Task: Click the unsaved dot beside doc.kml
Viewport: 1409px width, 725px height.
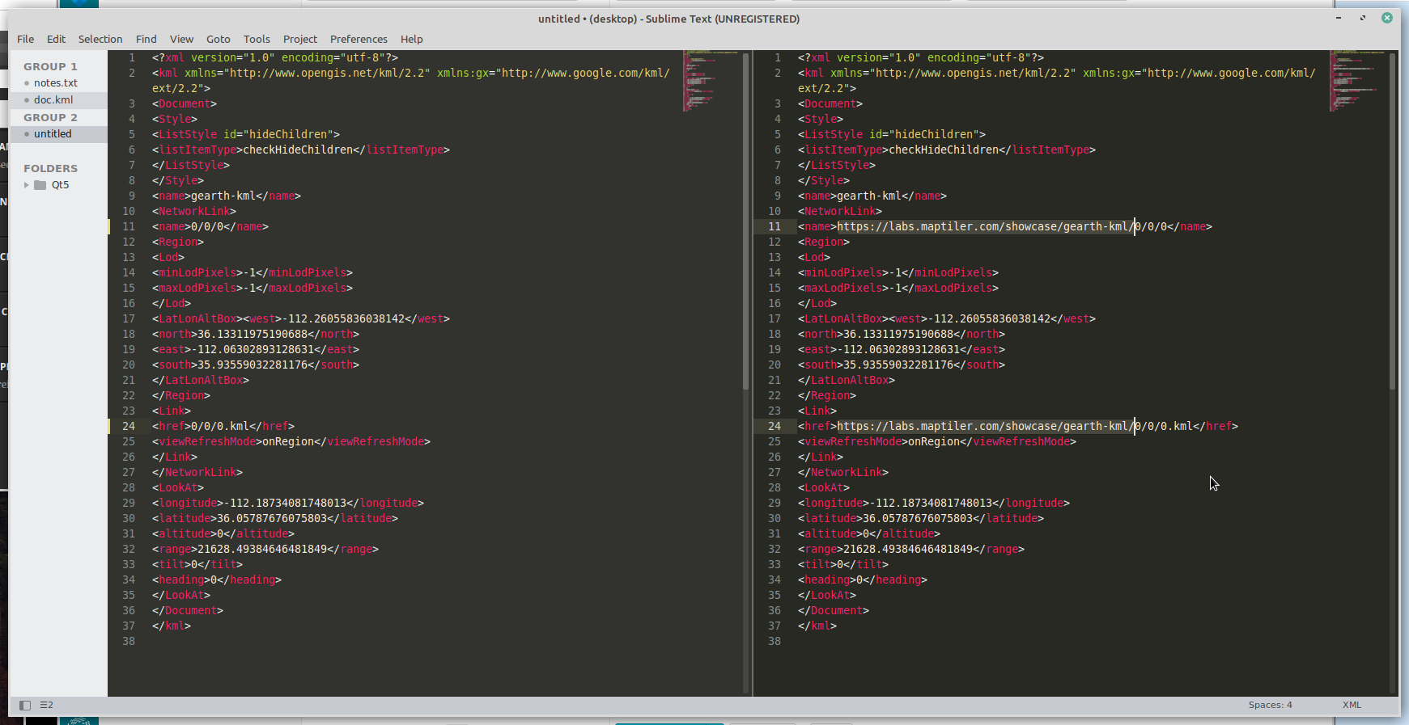Action: pyautogui.click(x=27, y=100)
